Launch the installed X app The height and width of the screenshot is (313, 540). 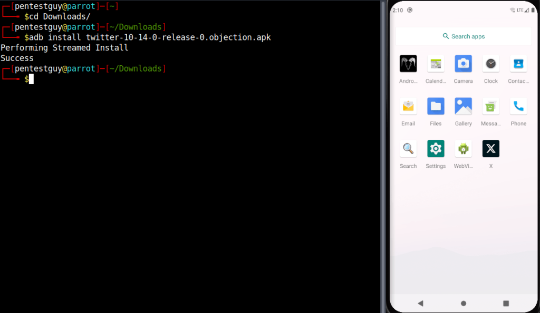pyautogui.click(x=491, y=149)
